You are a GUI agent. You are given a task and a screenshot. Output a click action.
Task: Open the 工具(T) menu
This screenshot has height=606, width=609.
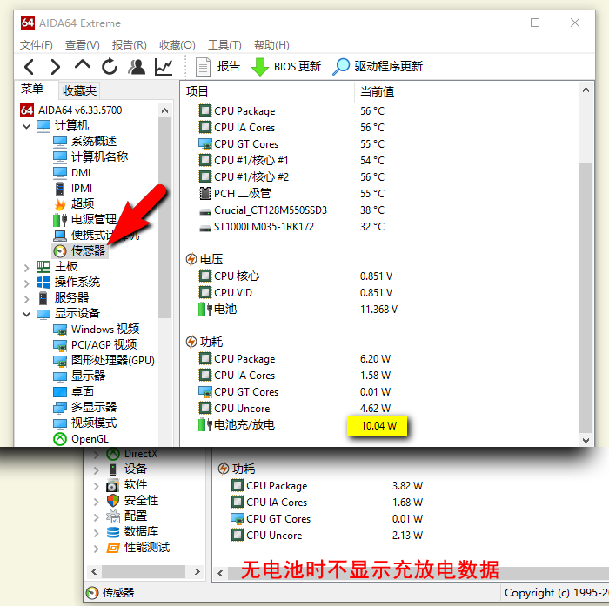[224, 45]
